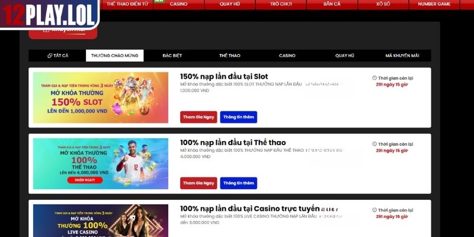Click the Nhận Ngay button in sports banner
474x237 pixels.
pos(85,180)
